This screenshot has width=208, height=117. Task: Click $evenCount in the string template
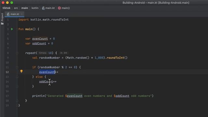point(74,96)
